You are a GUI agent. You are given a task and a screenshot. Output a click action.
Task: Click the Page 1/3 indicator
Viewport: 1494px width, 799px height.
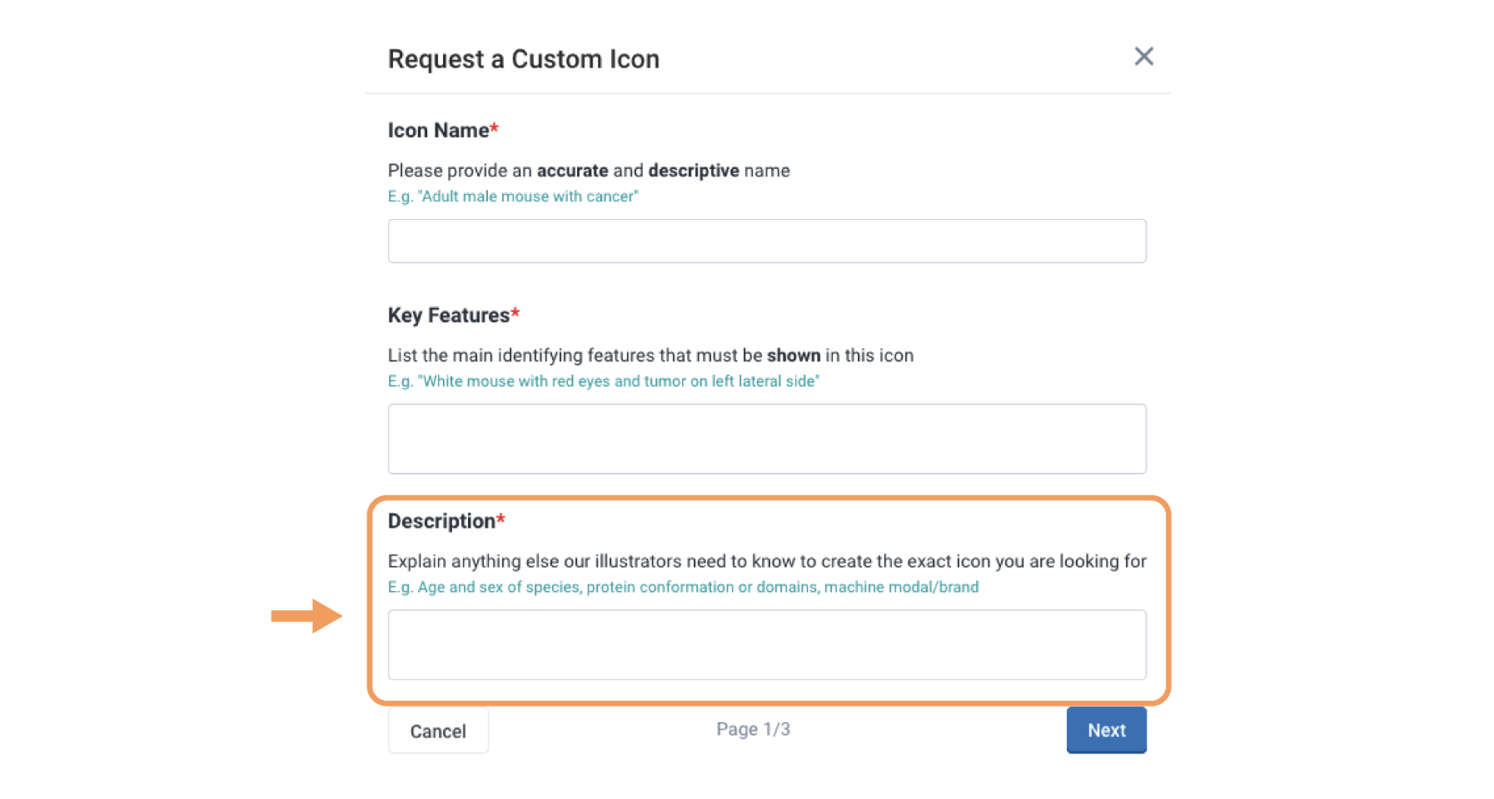tap(753, 730)
